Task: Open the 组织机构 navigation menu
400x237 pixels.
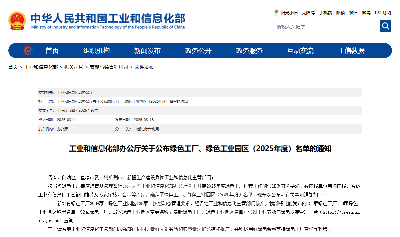Action: (96, 51)
